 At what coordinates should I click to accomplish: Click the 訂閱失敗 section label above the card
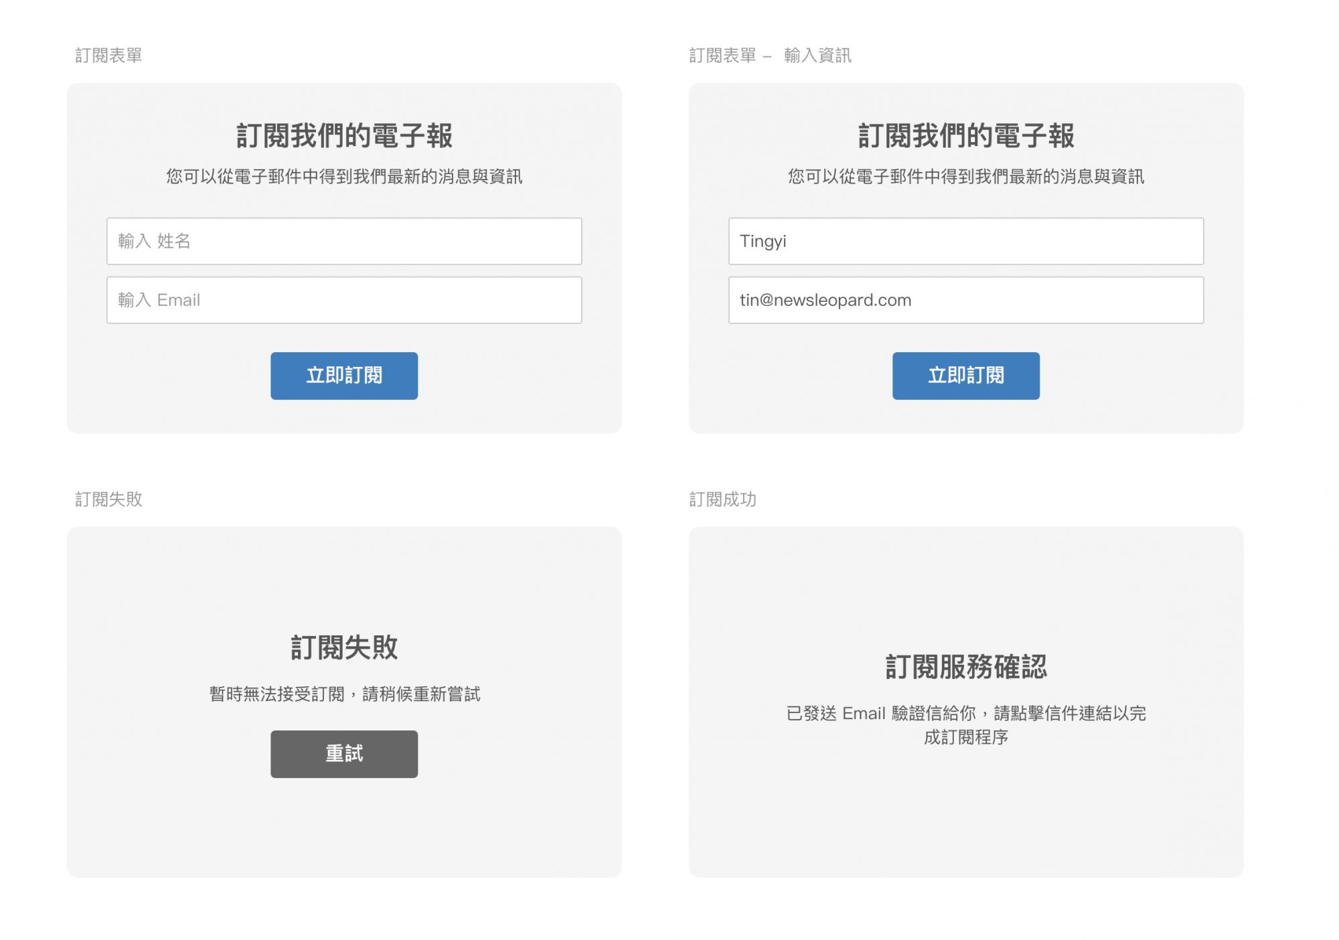[108, 499]
